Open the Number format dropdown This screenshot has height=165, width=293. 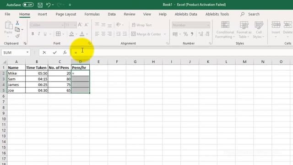click(x=208, y=25)
